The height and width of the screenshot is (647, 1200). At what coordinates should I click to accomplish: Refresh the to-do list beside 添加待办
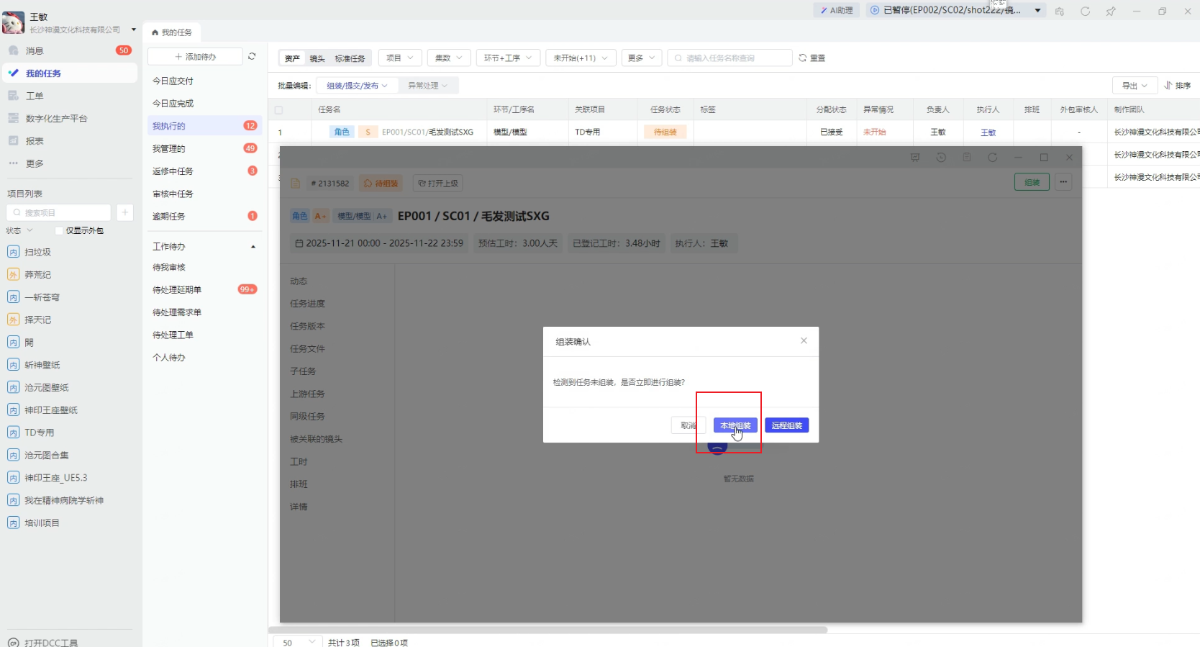click(252, 56)
